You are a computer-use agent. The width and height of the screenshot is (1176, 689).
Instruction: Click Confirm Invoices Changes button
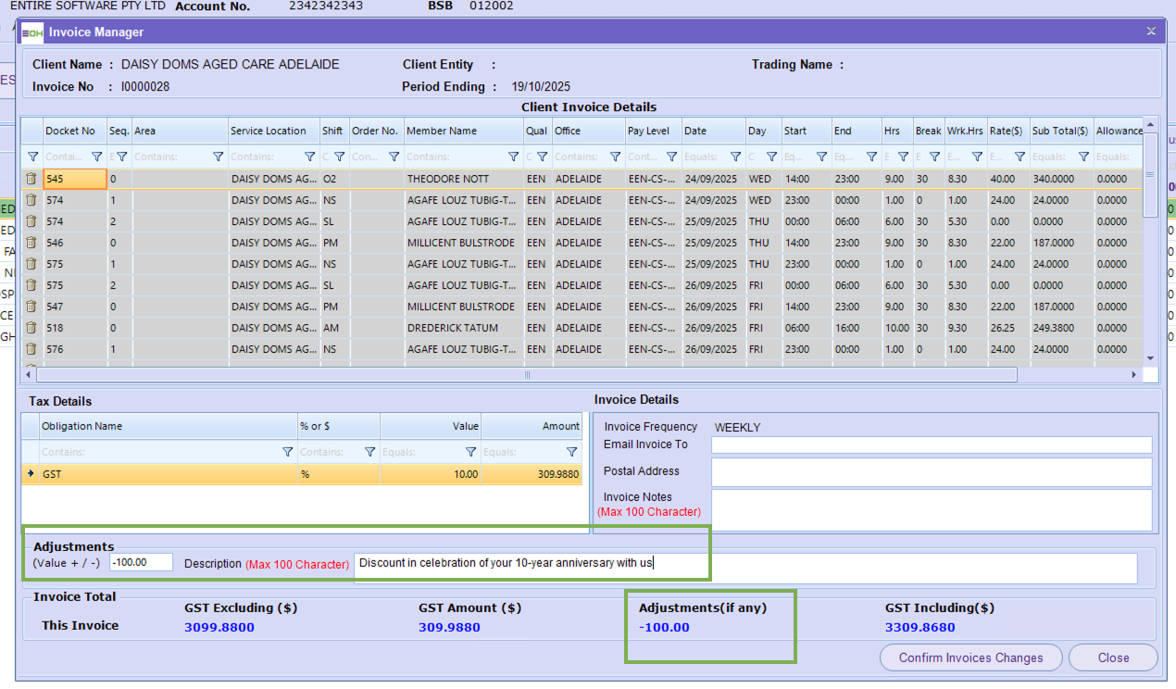coord(970,658)
